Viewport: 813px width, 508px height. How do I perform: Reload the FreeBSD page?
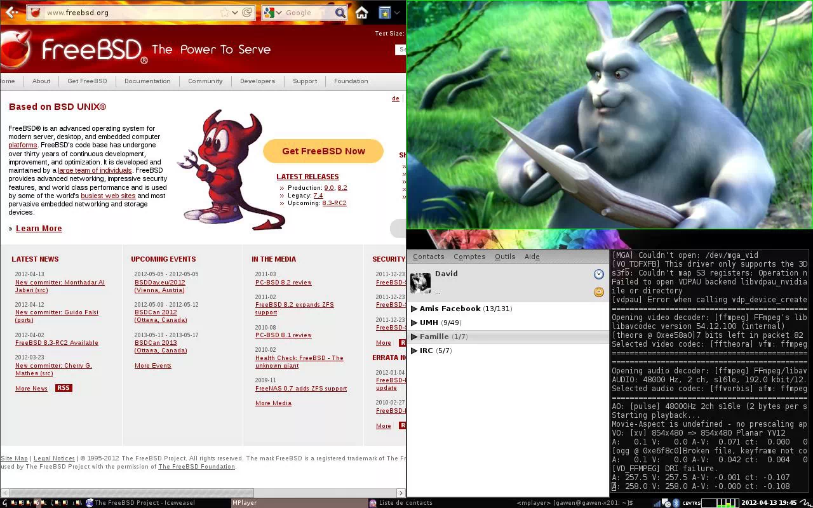click(247, 13)
